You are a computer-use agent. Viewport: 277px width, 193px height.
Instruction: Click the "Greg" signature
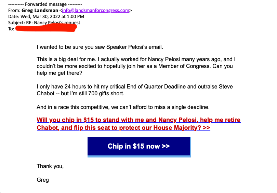(43, 180)
